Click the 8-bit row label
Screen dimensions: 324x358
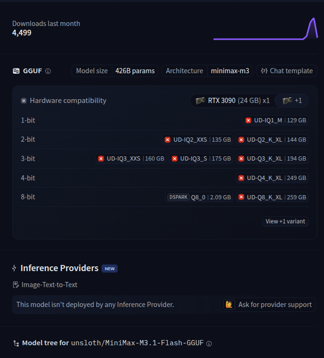(28, 197)
